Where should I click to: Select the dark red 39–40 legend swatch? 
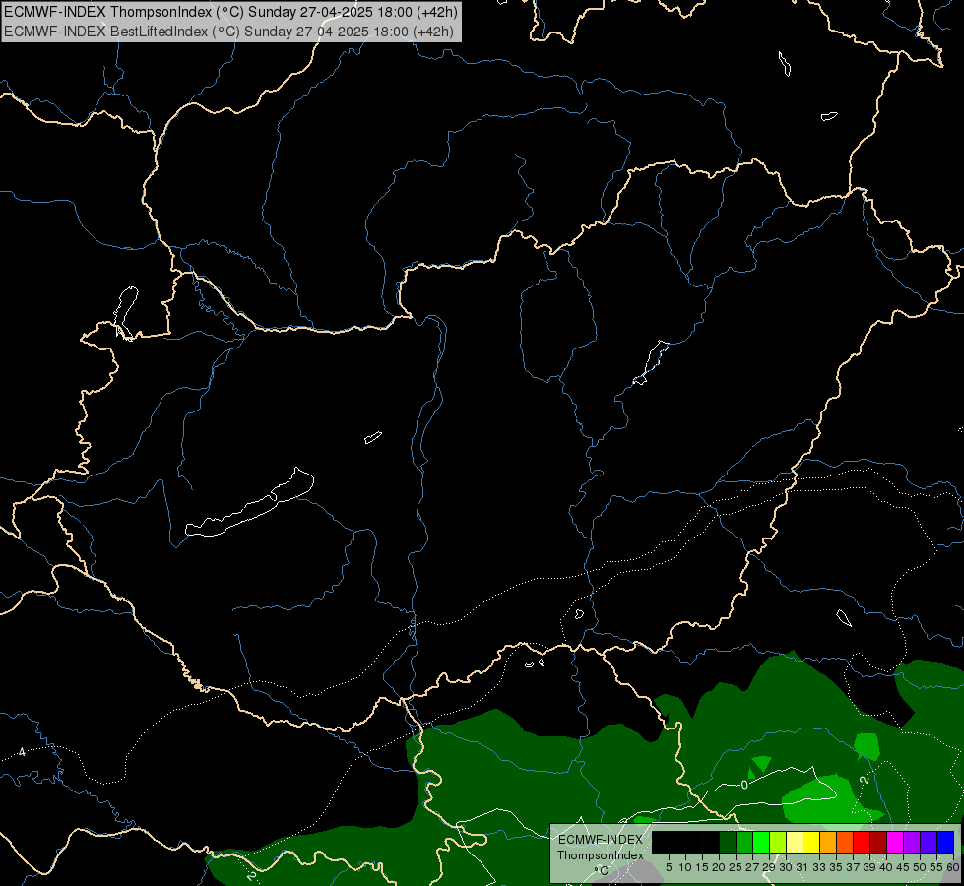(x=878, y=842)
